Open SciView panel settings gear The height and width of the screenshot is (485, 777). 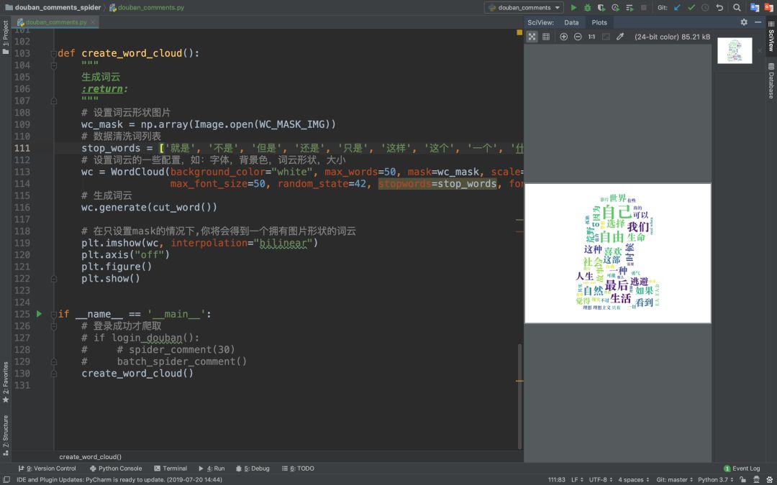coord(744,22)
